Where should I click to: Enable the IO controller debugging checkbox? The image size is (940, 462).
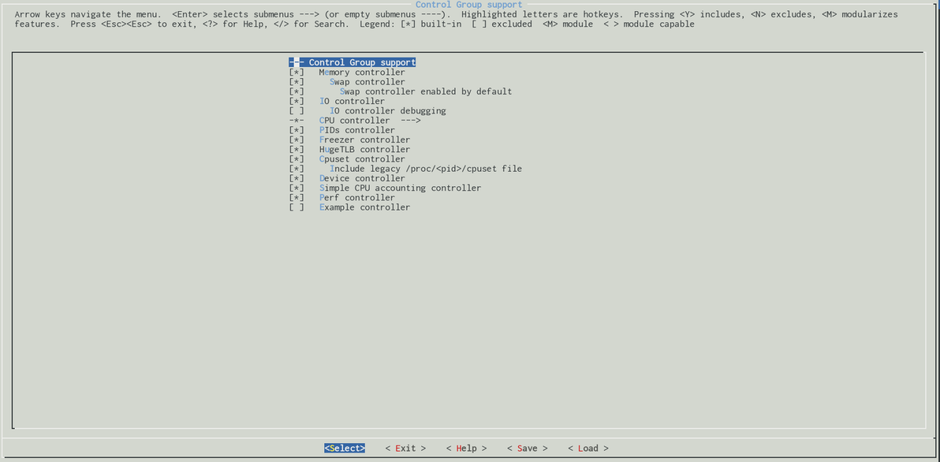(x=297, y=111)
